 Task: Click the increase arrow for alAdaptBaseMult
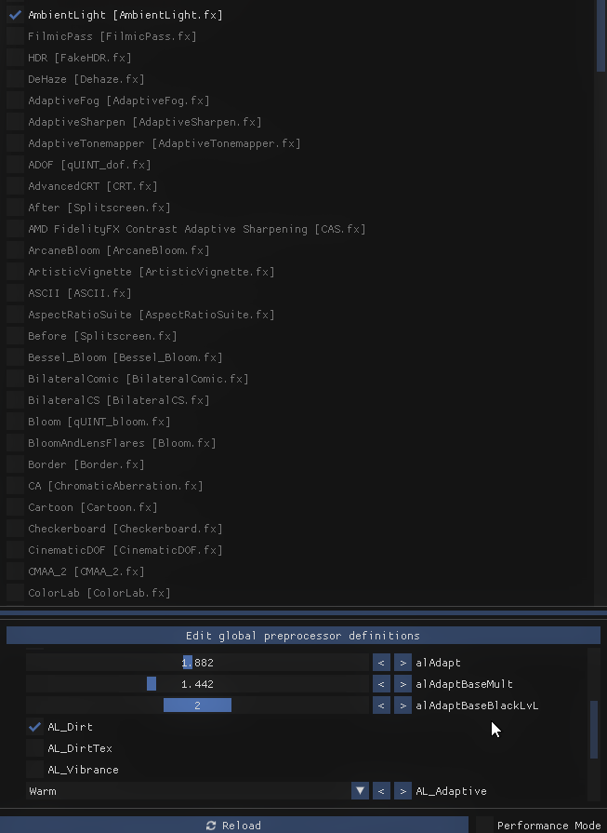click(x=402, y=684)
